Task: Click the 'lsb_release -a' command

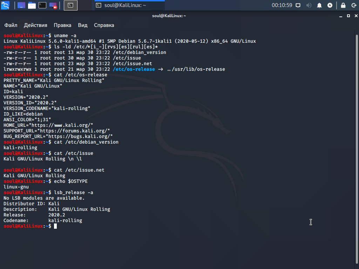Action: [x=74, y=192]
